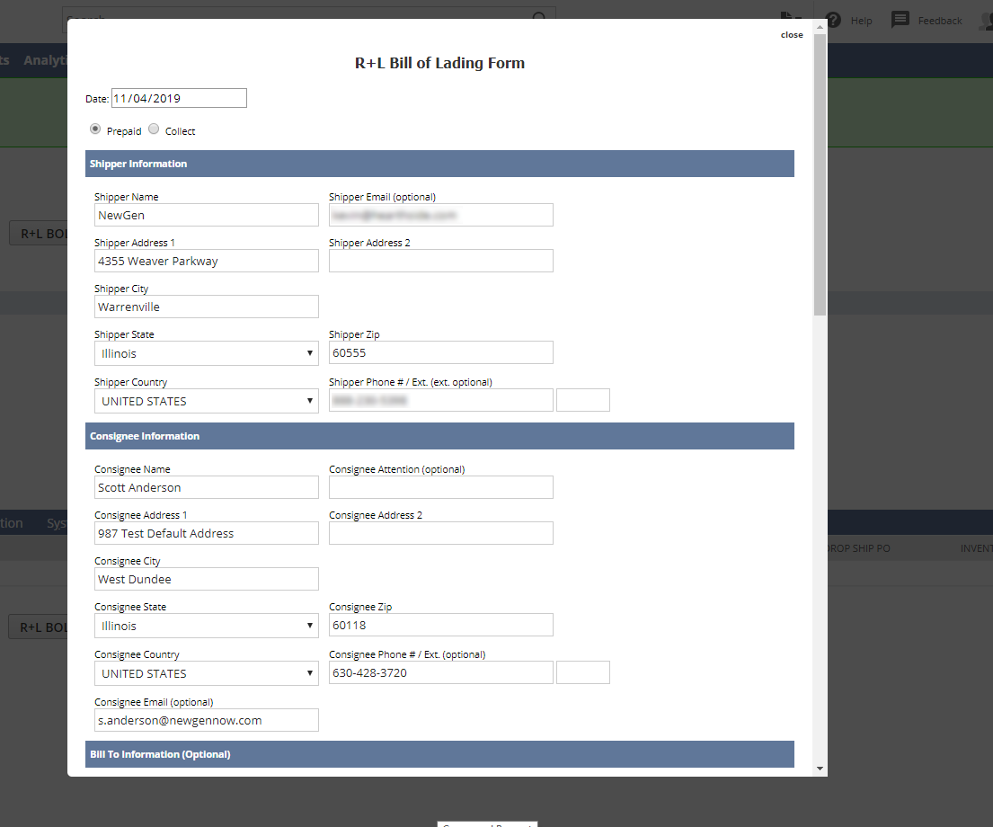Open the Shipper State dropdown
993x827 pixels.
[206, 353]
